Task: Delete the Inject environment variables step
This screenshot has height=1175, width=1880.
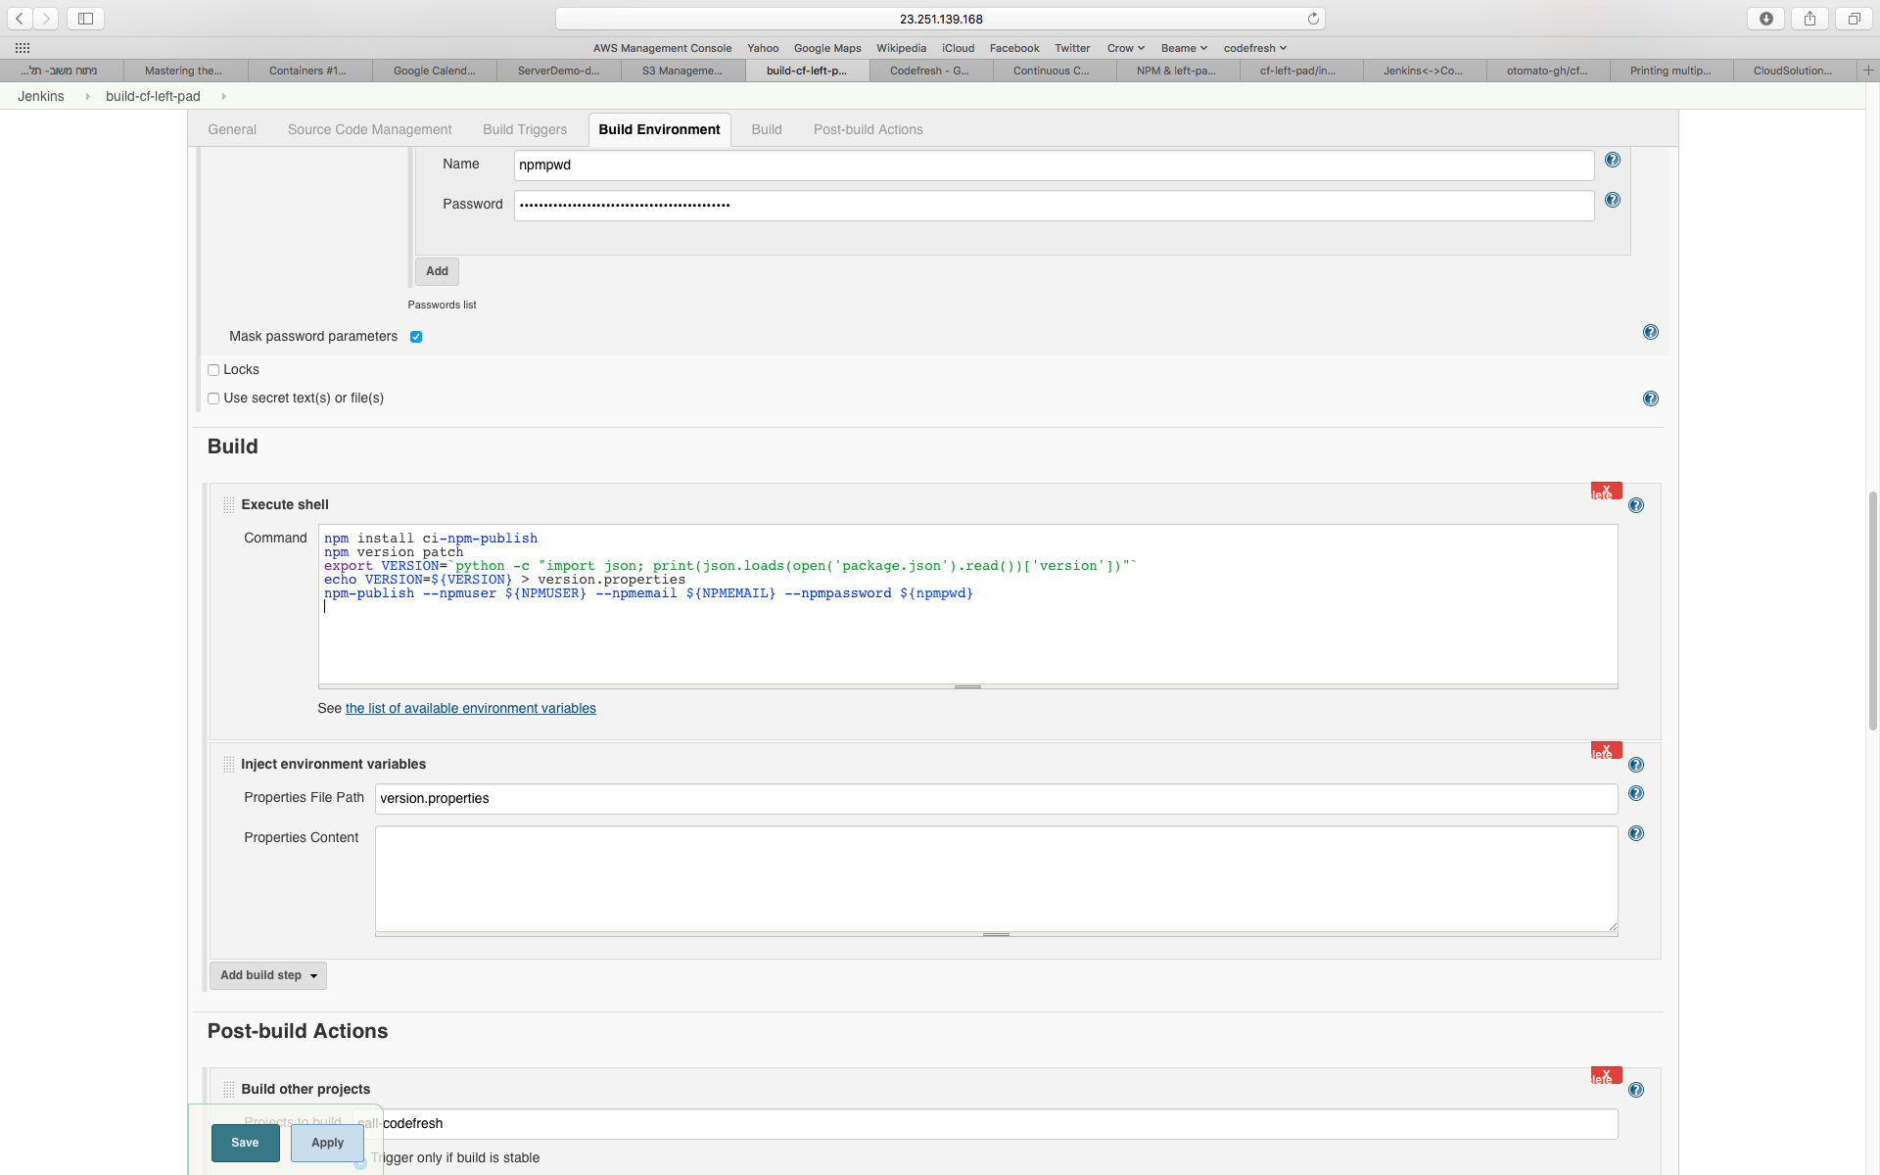Action: [1606, 750]
